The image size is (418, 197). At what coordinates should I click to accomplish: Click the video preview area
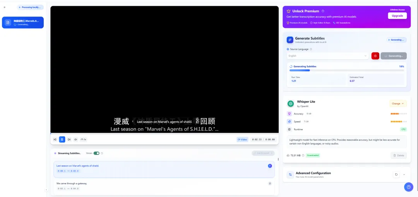[164, 69]
